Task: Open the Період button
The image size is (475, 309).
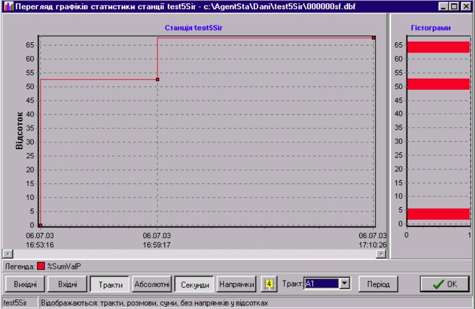Action: tap(378, 284)
